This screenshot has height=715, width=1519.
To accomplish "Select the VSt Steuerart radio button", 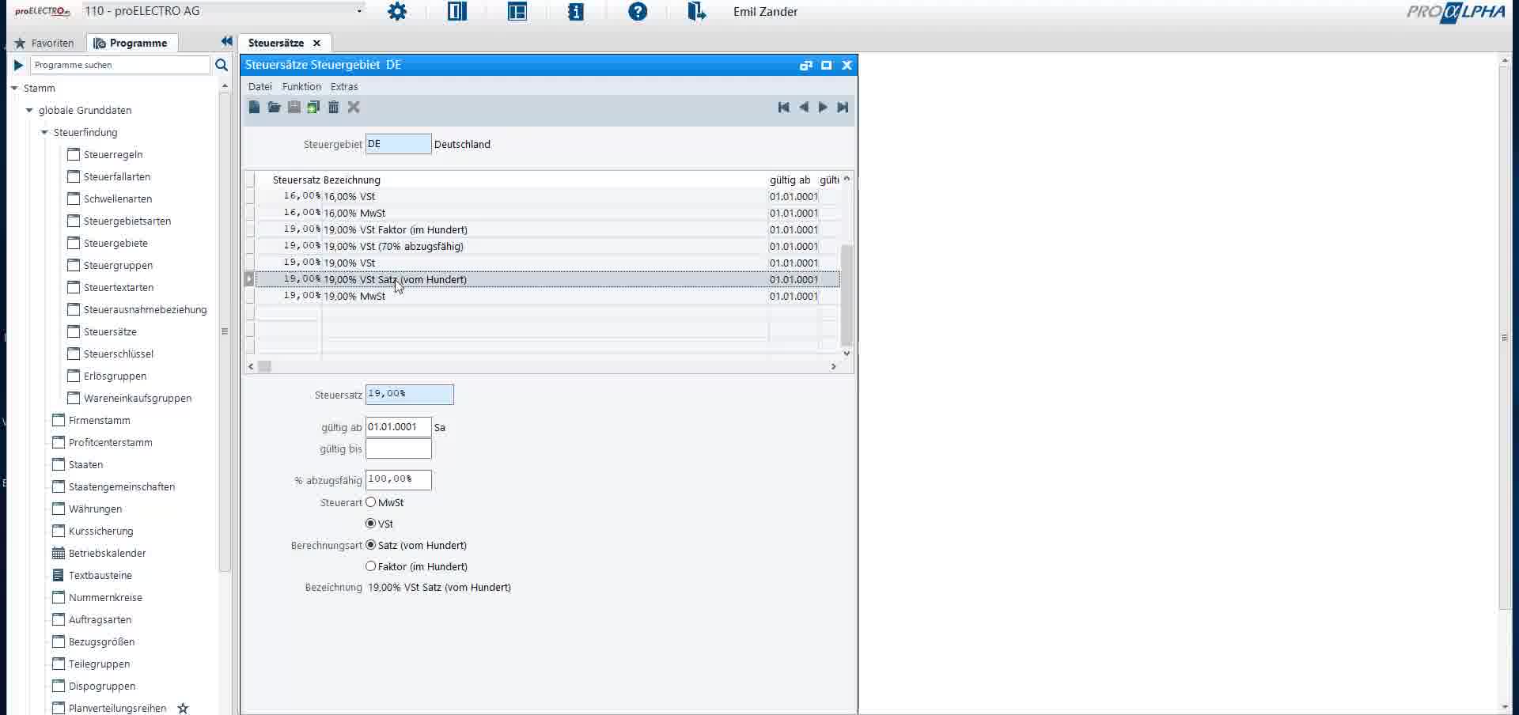I will click(x=370, y=524).
